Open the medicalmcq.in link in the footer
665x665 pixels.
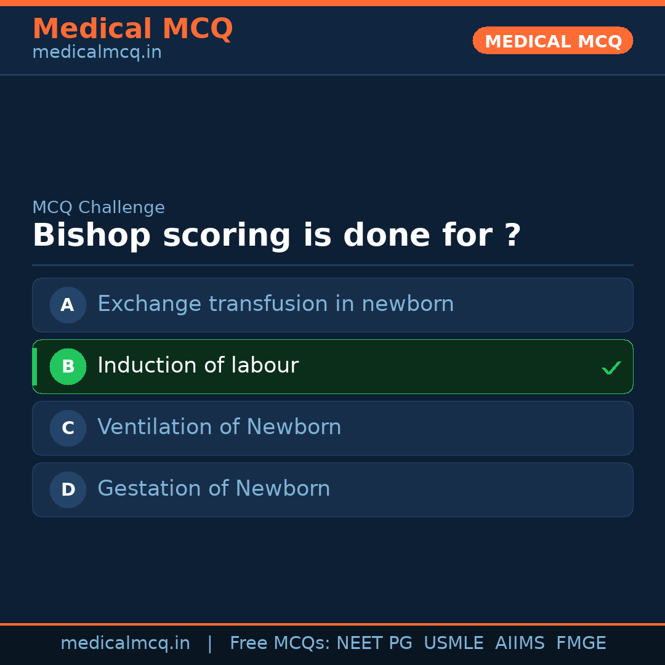pos(125,643)
